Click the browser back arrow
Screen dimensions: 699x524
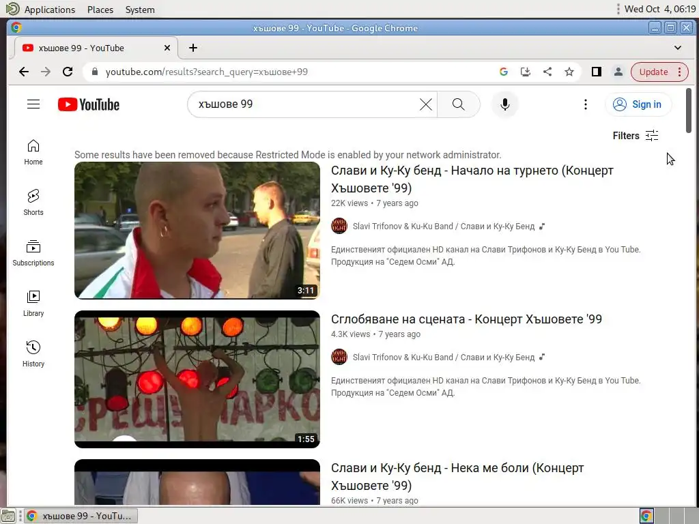pyautogui.click(x=24, y=72)
